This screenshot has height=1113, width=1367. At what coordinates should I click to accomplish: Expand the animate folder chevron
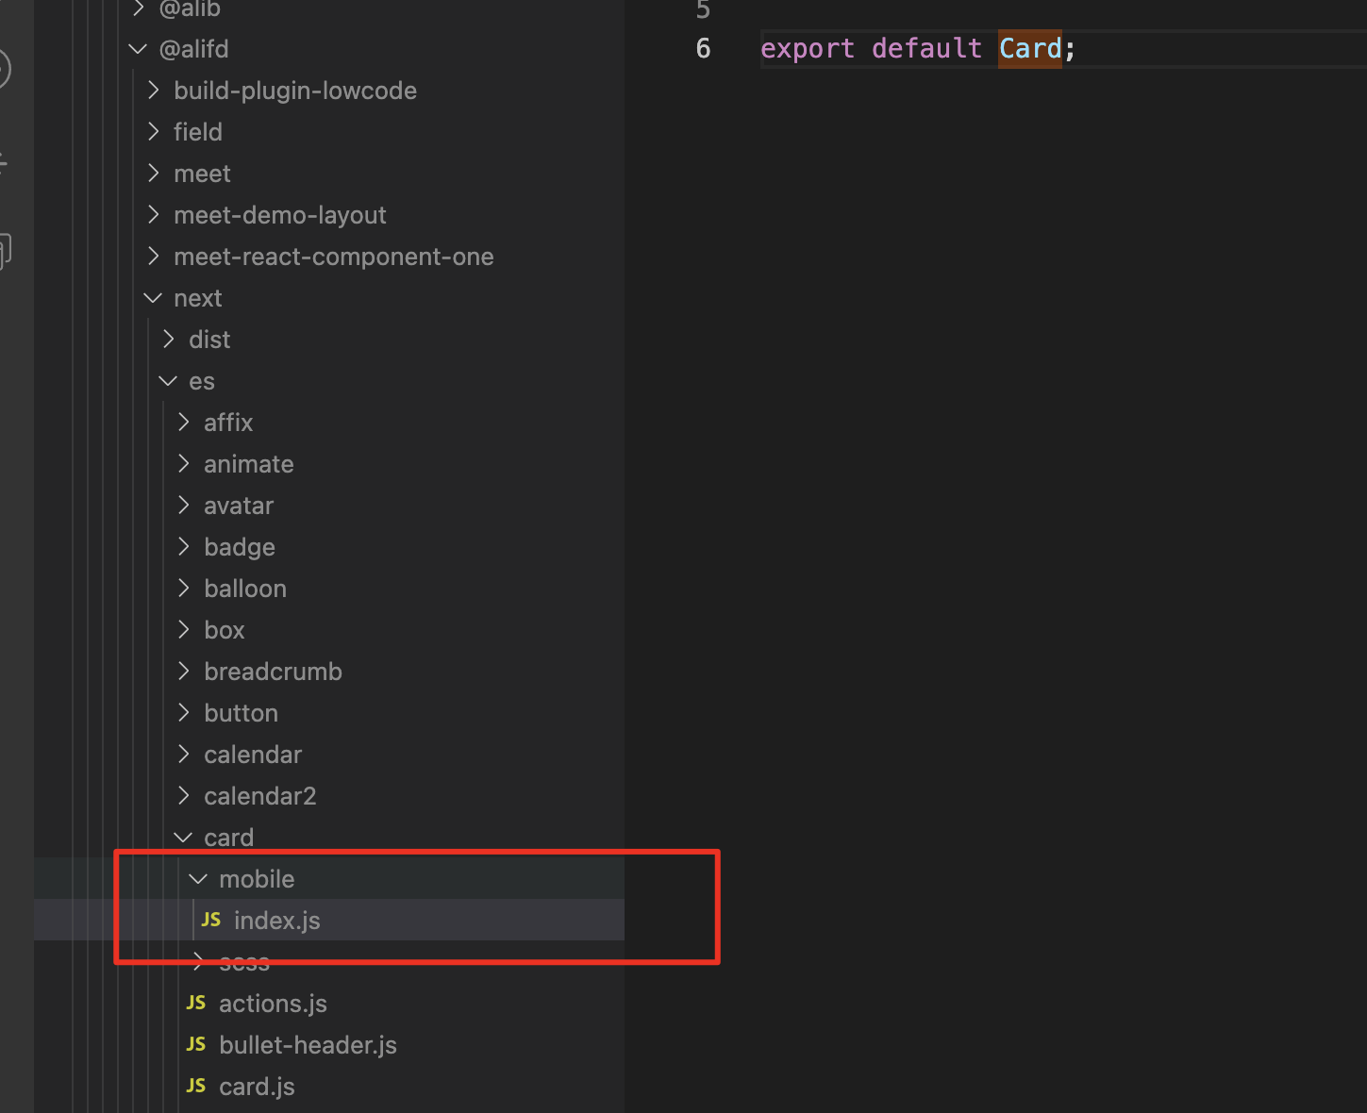point(183,464)
